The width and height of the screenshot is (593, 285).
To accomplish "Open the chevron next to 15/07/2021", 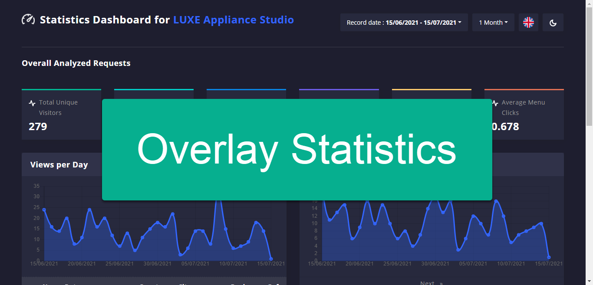I will pyautogui.click(x=459, y=23).
